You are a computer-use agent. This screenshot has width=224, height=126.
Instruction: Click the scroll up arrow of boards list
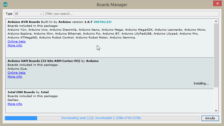pyautogui.click(x=216, y=21)
